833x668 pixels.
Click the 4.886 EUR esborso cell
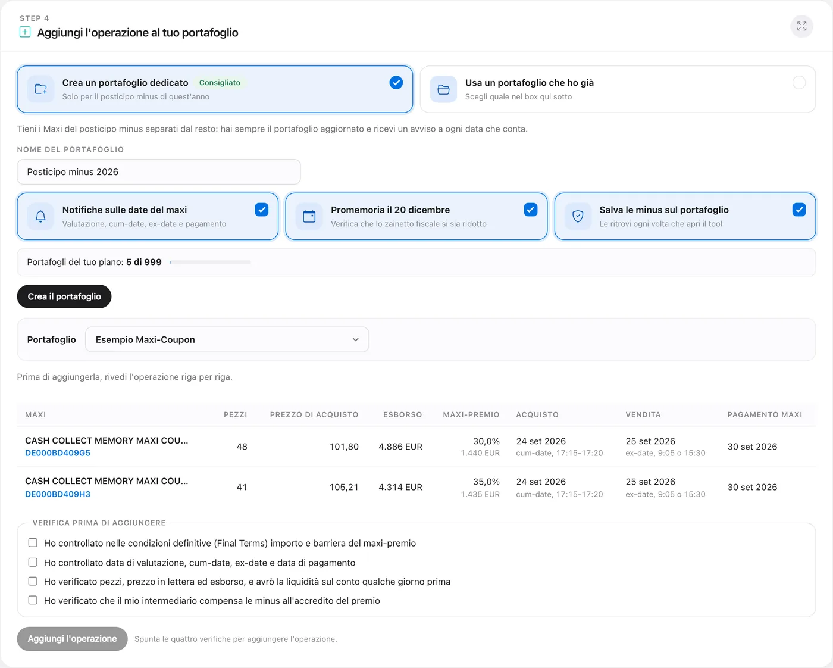tap(400, 447)
